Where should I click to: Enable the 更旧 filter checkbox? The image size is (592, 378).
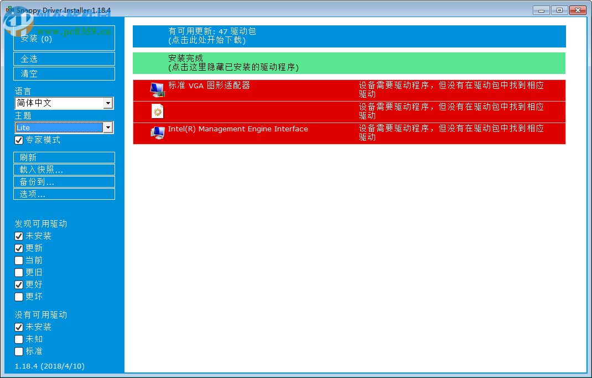(19, 272)
